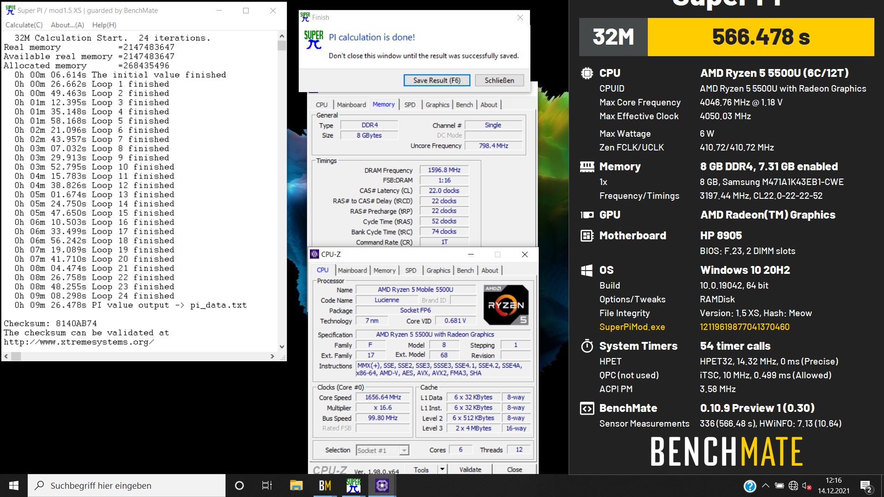Screen dimensions: 884x497
Task: Click the Close button in CPU-Z
Action: [x=514, y=470]
